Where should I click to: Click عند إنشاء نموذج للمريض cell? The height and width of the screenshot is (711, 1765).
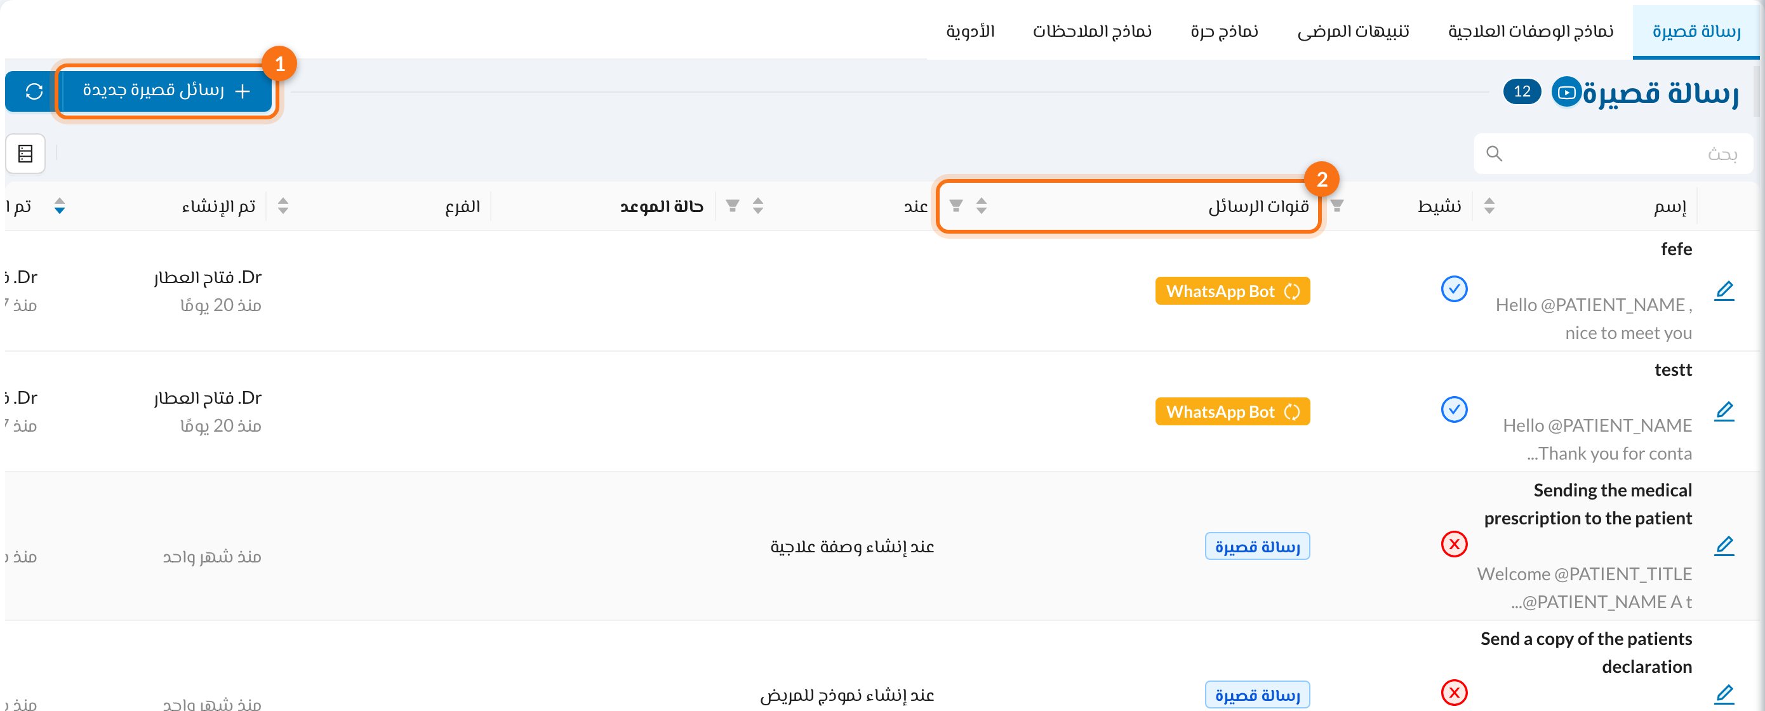pos(847,694)
